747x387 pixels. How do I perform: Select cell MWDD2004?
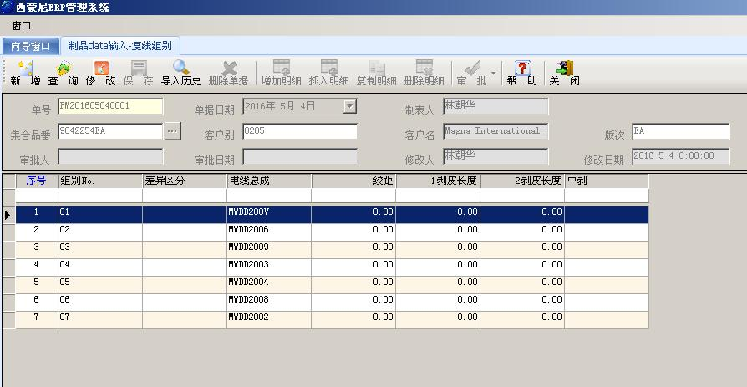point(269,285)
